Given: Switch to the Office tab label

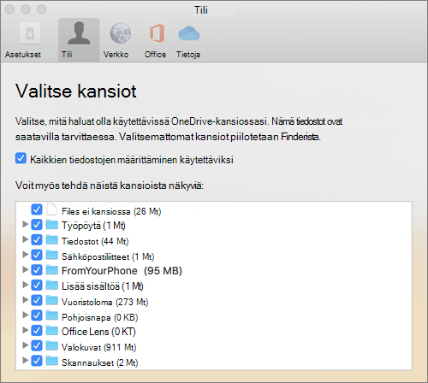Looking at the screenshot, I should click(155, 55).
